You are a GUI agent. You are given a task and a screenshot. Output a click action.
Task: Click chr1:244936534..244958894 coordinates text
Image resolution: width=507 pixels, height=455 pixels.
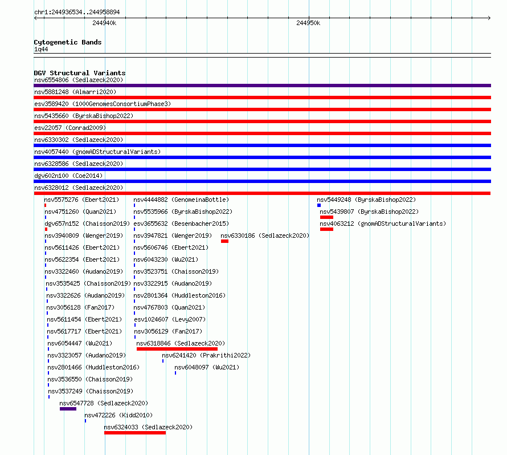point(77,12)
